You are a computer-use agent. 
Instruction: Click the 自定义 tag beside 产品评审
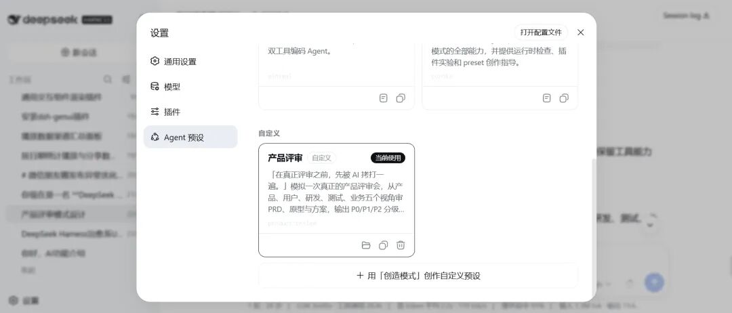[322, 158]
